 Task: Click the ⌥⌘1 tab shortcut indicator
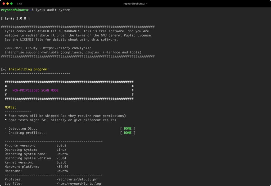pyautogui.click(x=19, y=4)
